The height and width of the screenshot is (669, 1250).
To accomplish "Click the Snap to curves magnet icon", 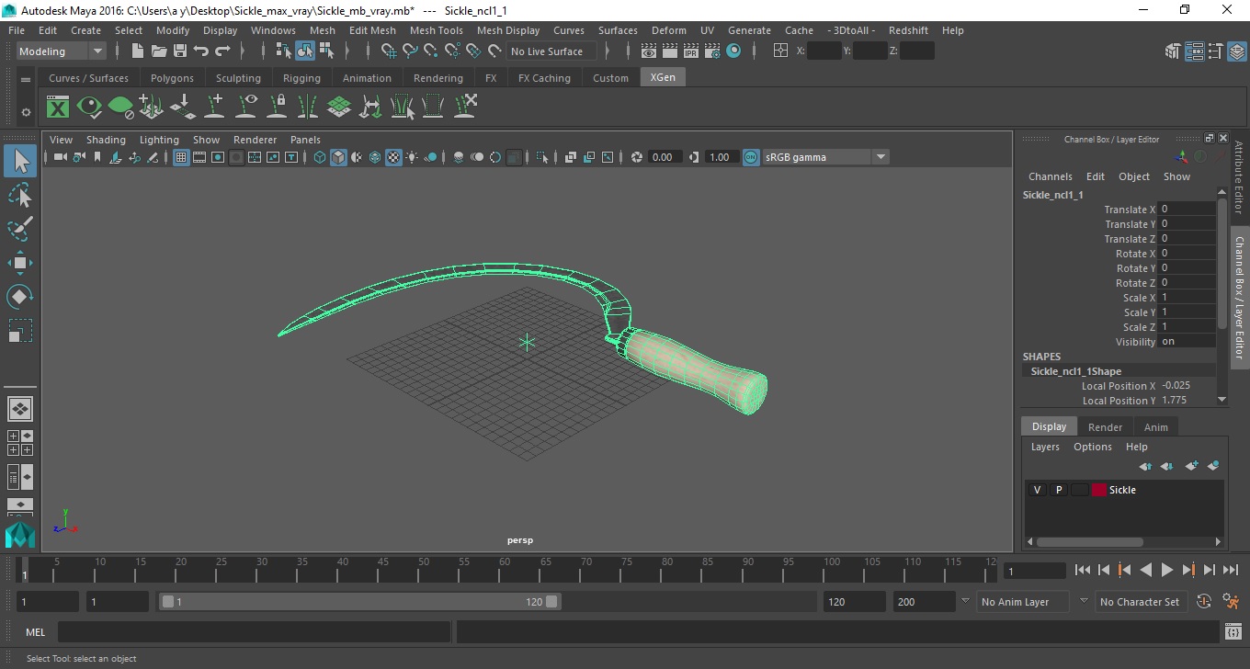I will click(x=410, y=51).
